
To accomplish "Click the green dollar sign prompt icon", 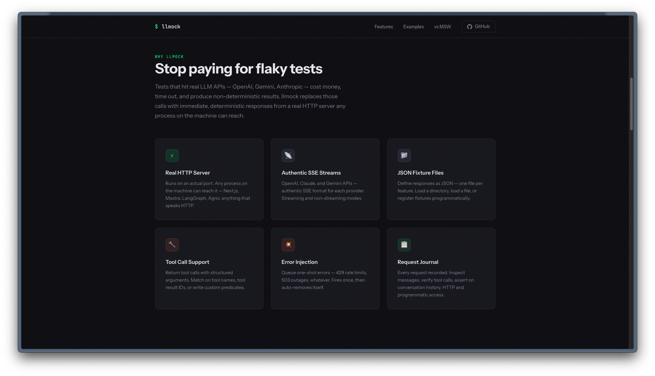I will point(156,27).
